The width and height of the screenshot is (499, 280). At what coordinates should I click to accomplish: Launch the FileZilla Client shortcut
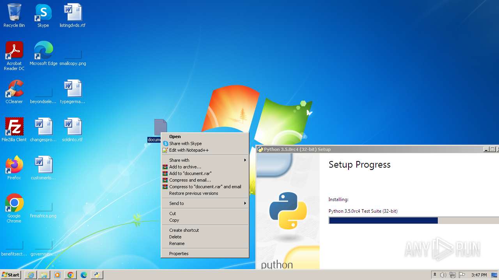tap(14, 130)
